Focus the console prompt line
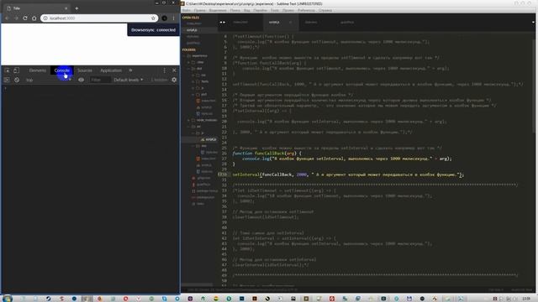The width and height of the screenshot is (538, 302). click(91, 89)
